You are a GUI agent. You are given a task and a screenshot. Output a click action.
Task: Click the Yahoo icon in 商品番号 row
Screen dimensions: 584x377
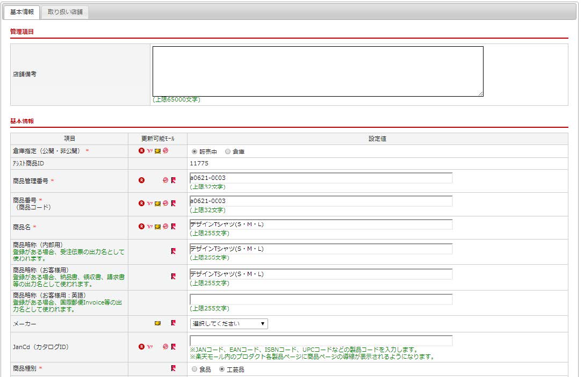coord(149,204)
